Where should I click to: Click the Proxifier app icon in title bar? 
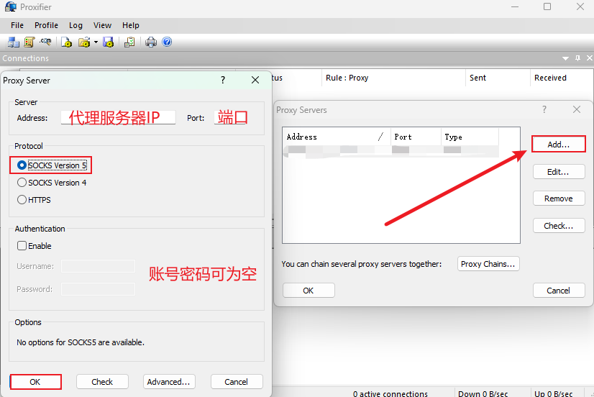pyautogui.click(x=11, y=6)
